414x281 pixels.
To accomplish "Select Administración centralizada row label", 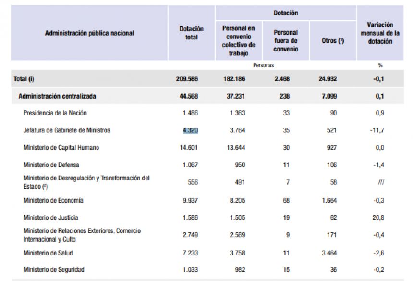I will 57,96.
